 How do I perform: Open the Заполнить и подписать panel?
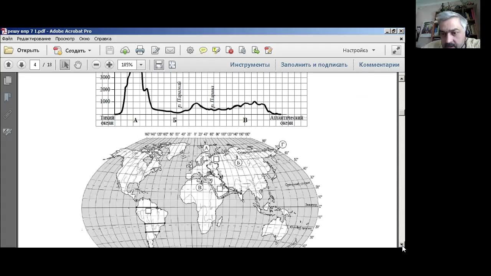(x=314, y=65)
